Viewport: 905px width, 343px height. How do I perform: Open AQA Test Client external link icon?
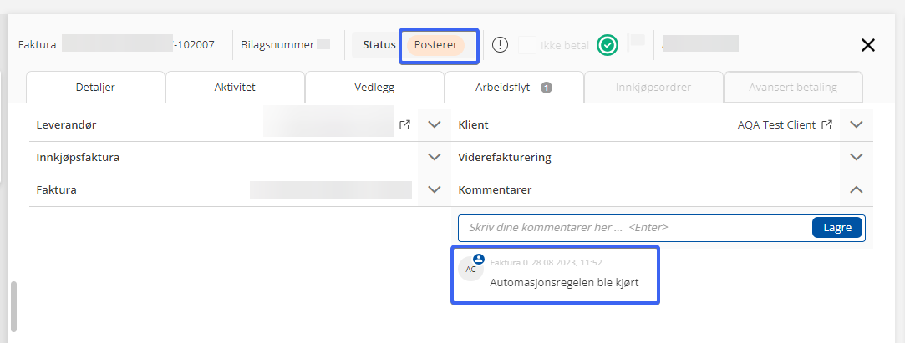click(x=827, y=125)
